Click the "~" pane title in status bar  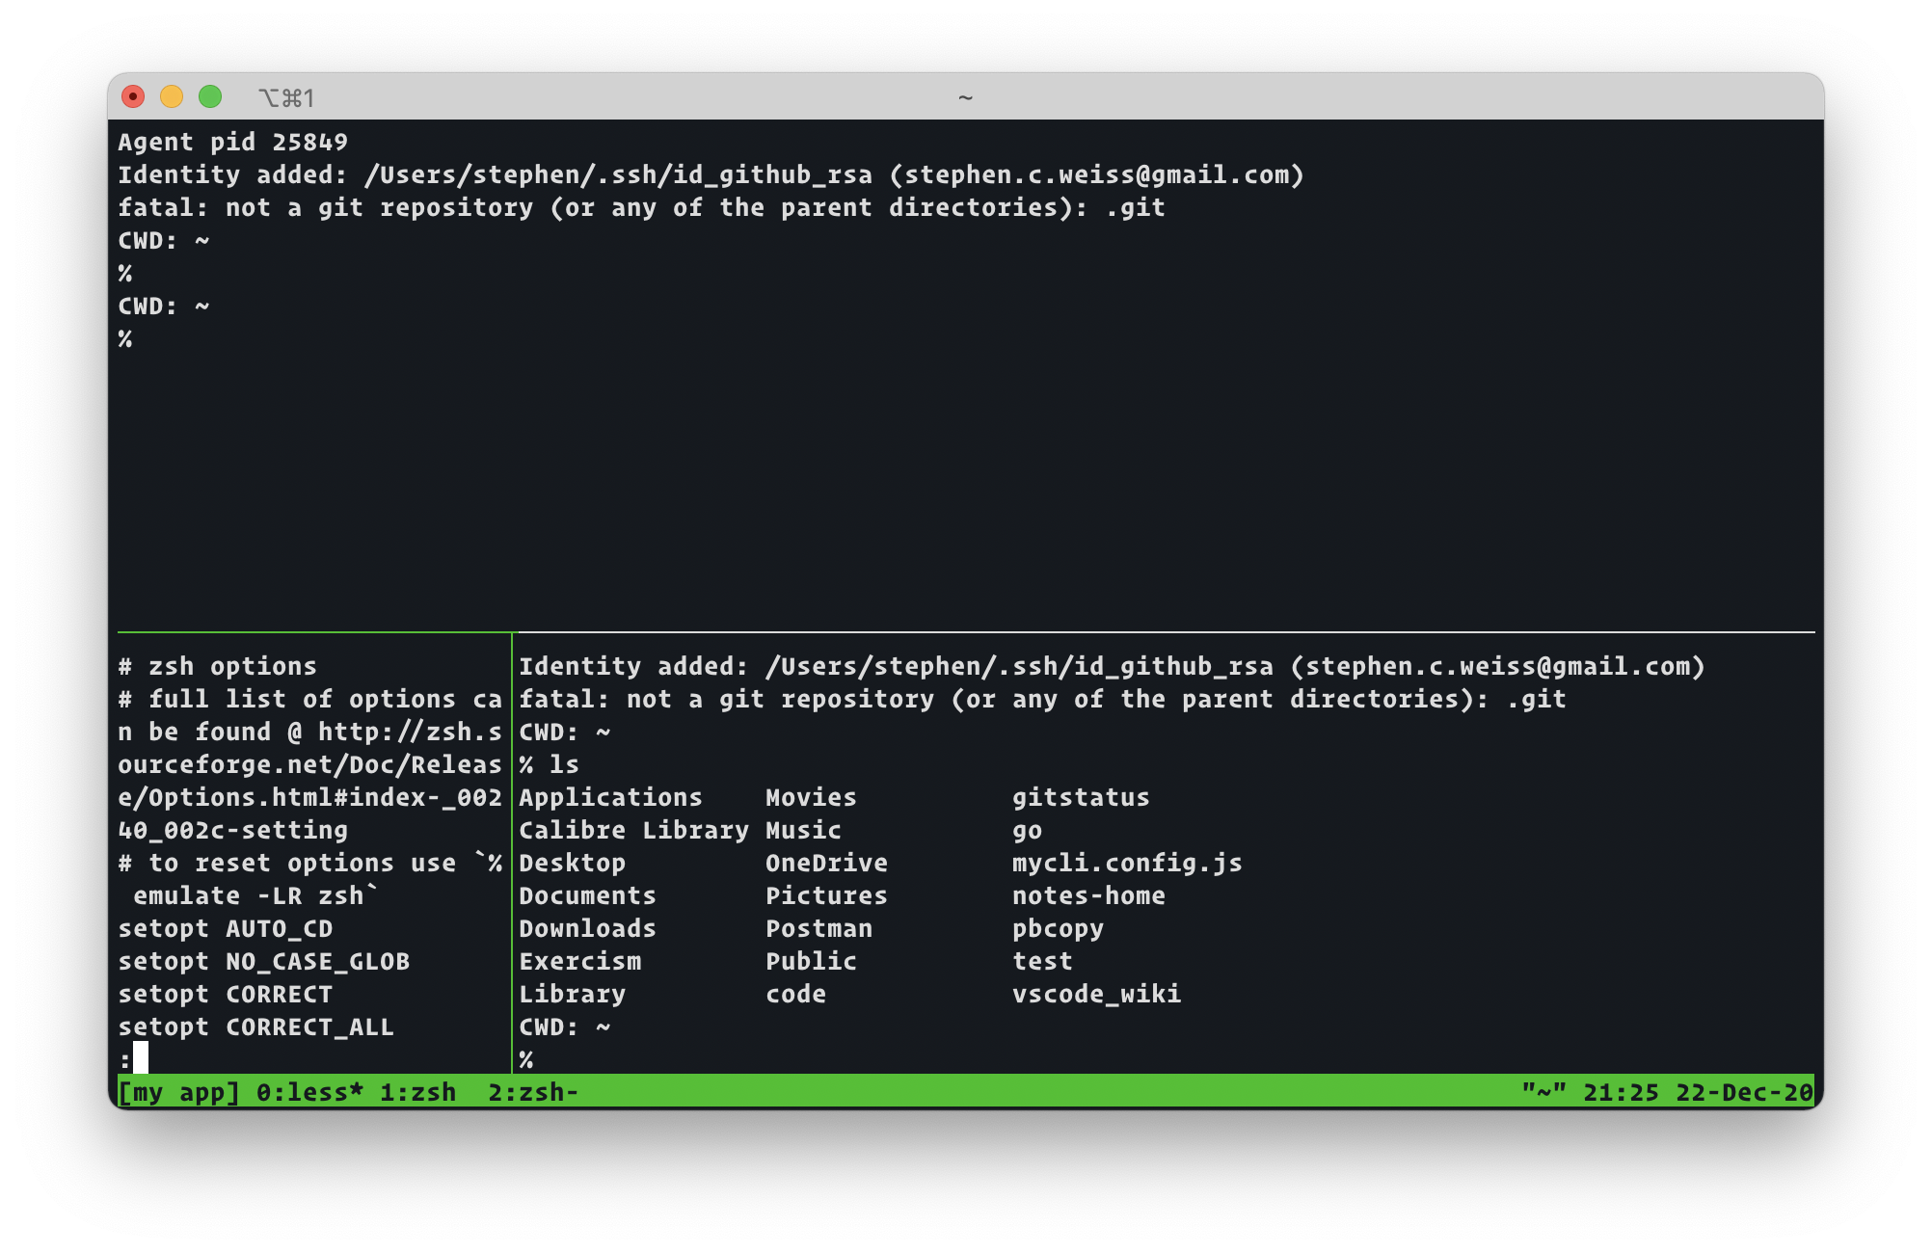coord(1544,1092)
